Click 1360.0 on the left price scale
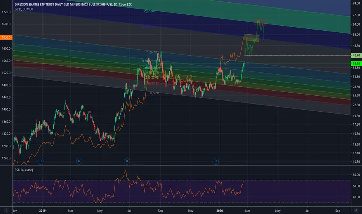362x214 pixels. (x=6, y=122)
